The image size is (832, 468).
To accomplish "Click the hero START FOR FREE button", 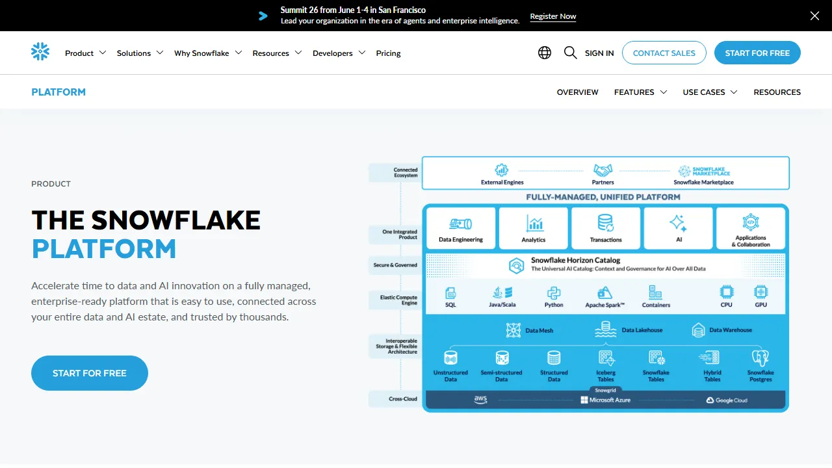I will point(90,373).
